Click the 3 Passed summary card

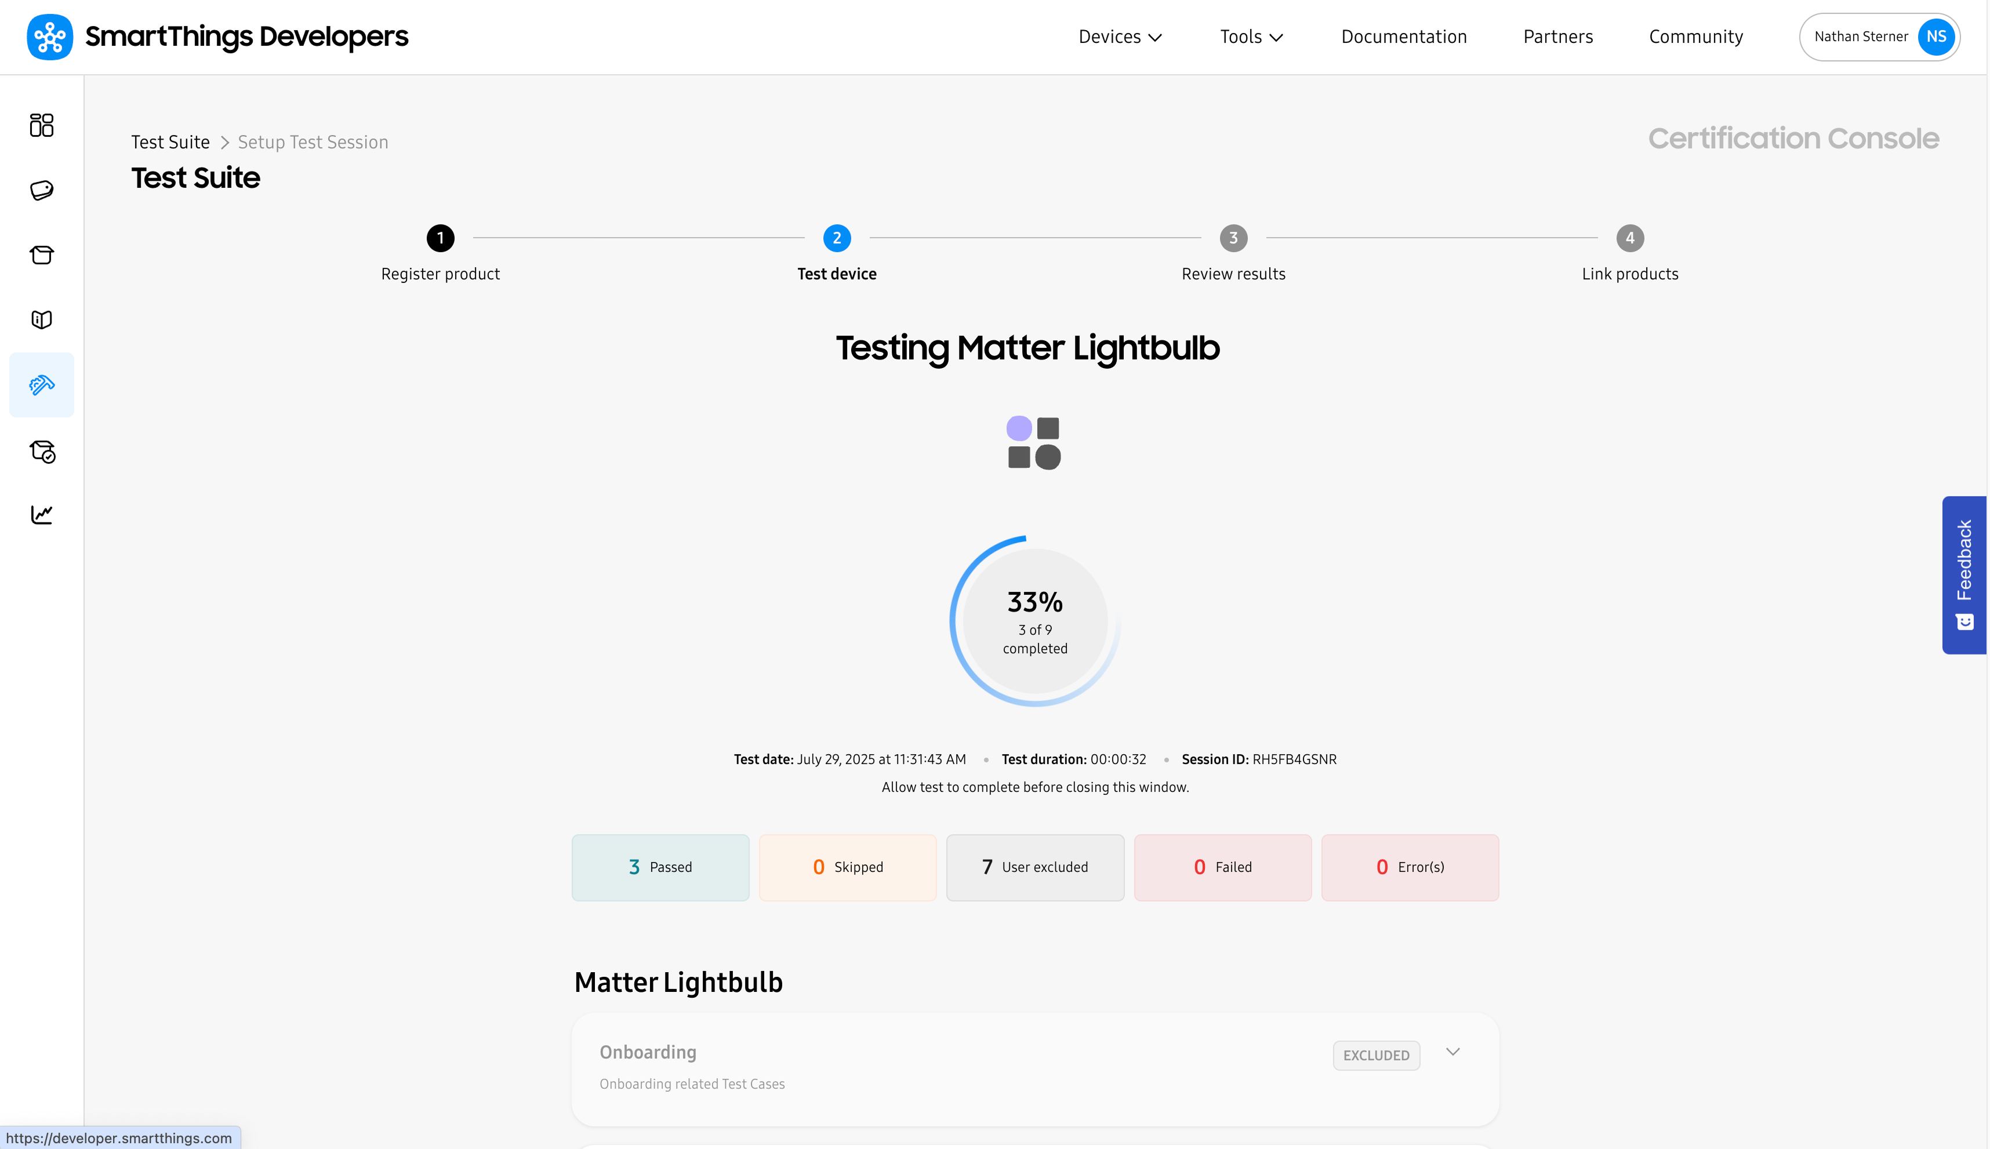click(660, 867)
